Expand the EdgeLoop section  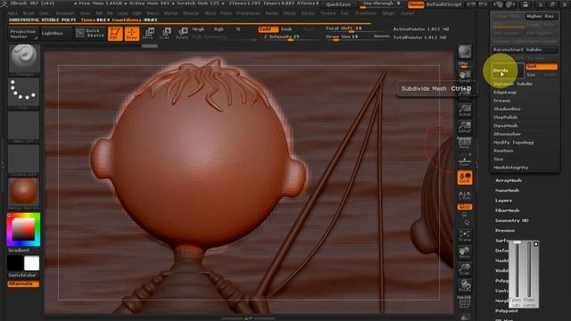tap(506, 93)
